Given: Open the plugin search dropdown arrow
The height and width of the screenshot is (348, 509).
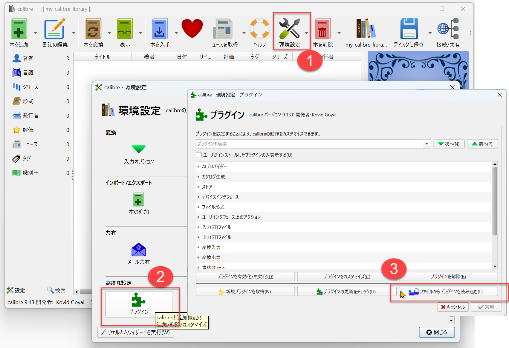Looking at the screenshot, I should click(427, 144).
